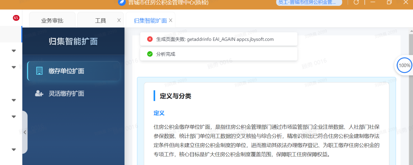The image size is (413, 165).
Task: Click the blue feather app logo
Action: [x=122, y=2]
